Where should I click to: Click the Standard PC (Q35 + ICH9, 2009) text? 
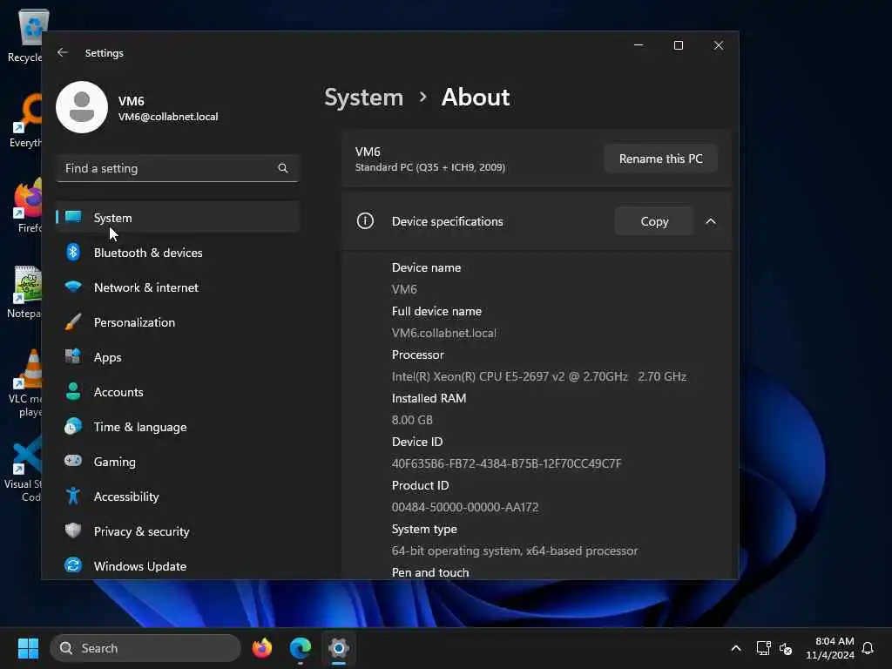click(430, 167)
